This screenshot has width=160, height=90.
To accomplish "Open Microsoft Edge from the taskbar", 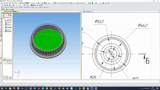I will tap(75, 88).
